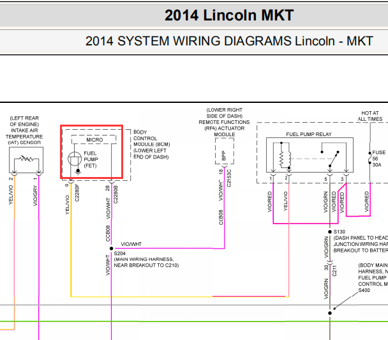The width and height of the screenshot is (388, 340).
Task: Click the MICRO dashed box in BCM
Action: 94,139
